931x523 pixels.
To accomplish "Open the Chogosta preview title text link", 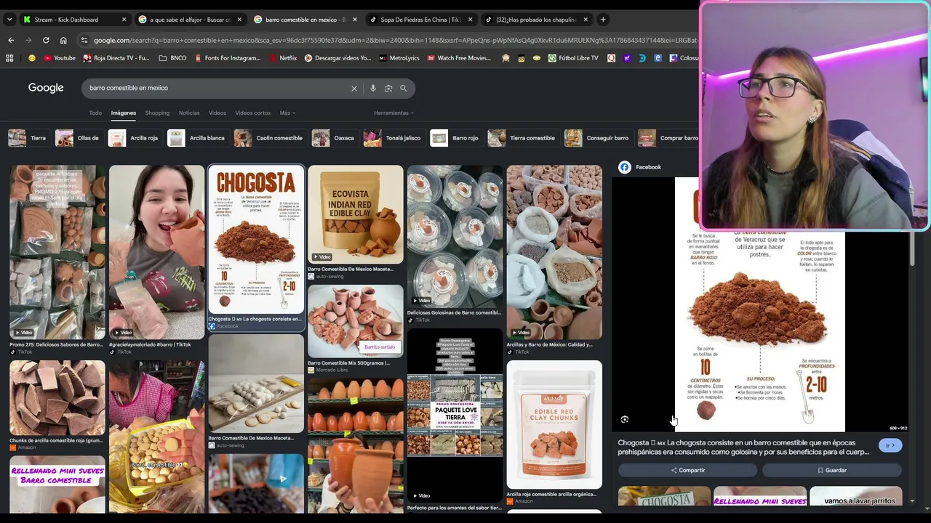I will pos(743,447).
